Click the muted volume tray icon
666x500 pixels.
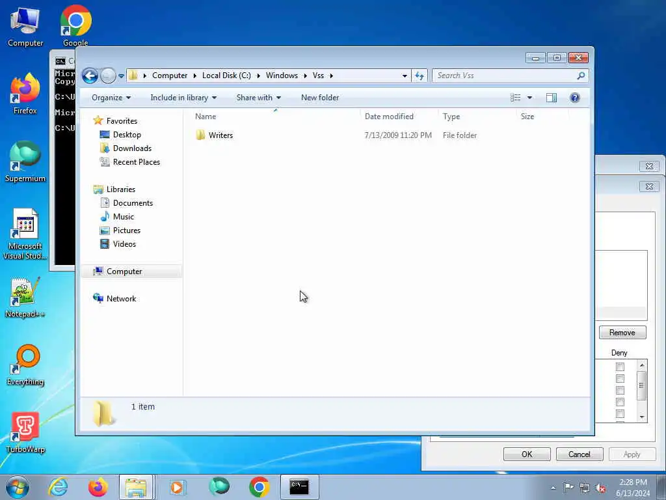[x=600, y=488]
